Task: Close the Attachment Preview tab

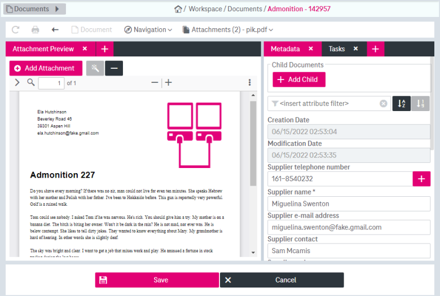Action: click(85, 48)
